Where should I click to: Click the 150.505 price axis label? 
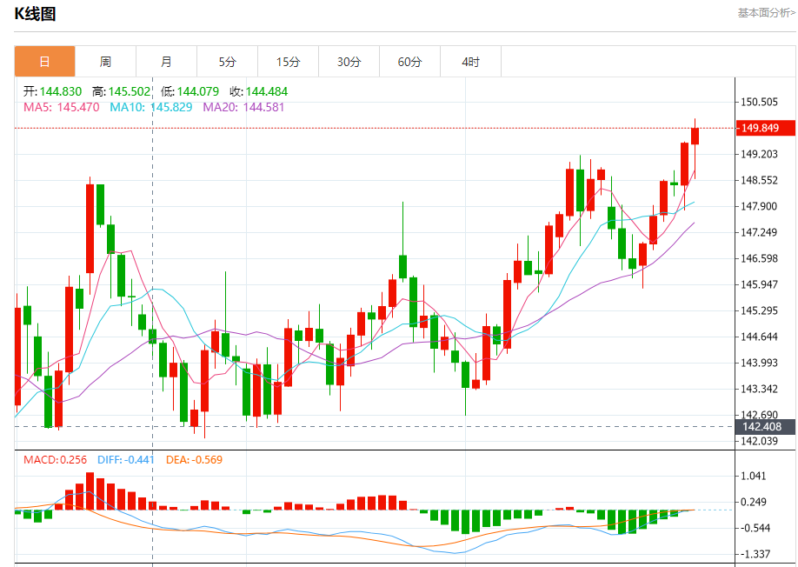(759, 102)
